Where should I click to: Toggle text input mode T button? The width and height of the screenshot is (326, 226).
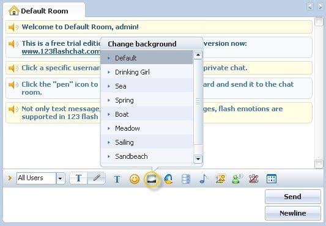point(78,178)
